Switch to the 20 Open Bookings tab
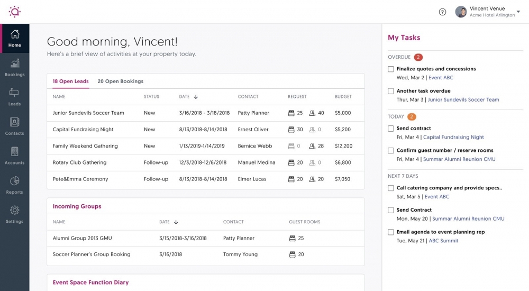Image resolution: width=529 pixels, height=291 pixels. click(x=120, y=81)
